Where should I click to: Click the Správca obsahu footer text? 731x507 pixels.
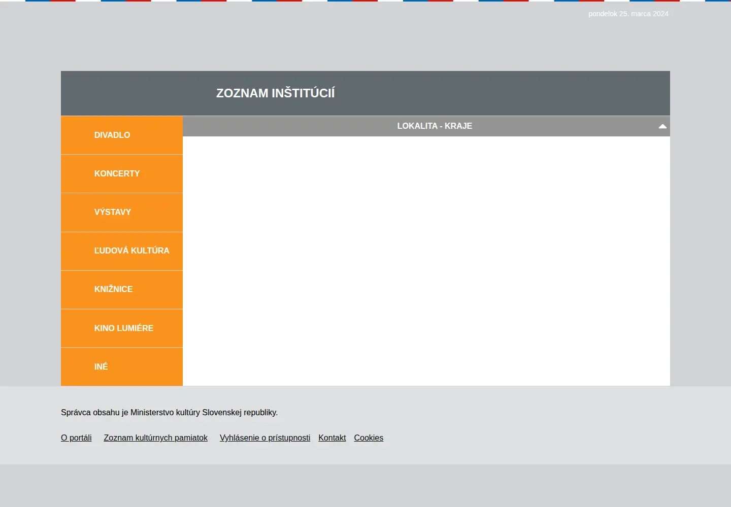click(169, 412)
